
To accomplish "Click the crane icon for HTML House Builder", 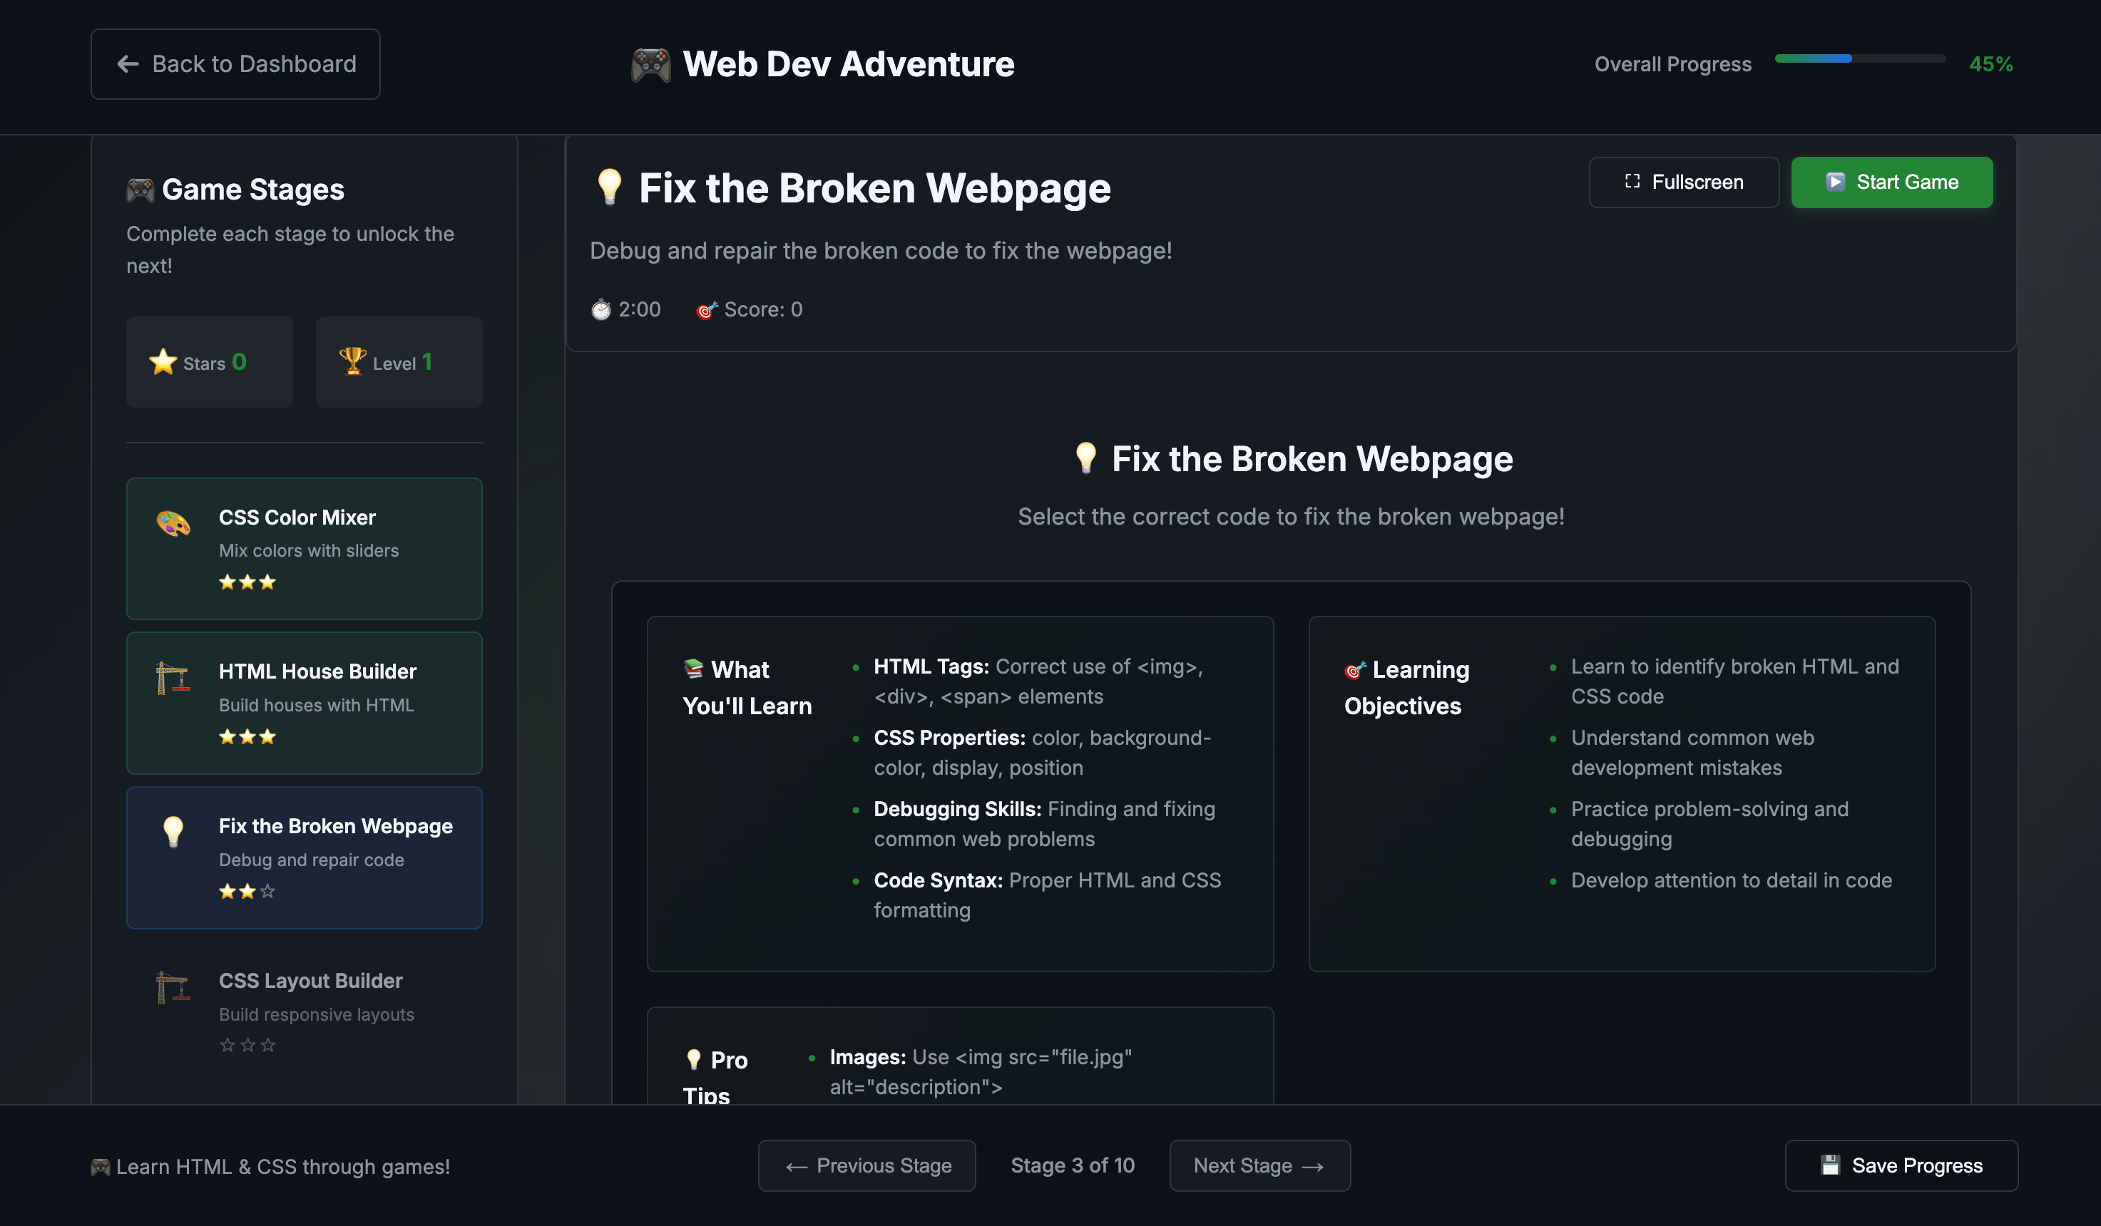I will coord(173,678).
